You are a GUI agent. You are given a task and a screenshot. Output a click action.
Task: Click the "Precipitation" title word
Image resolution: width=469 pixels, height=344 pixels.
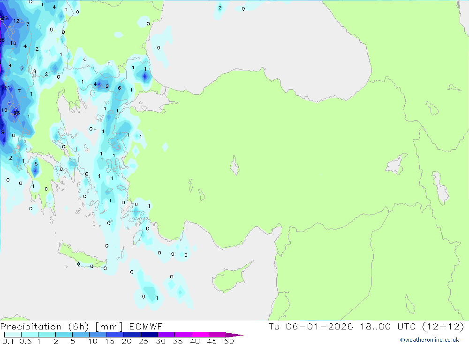pos(31,326)
